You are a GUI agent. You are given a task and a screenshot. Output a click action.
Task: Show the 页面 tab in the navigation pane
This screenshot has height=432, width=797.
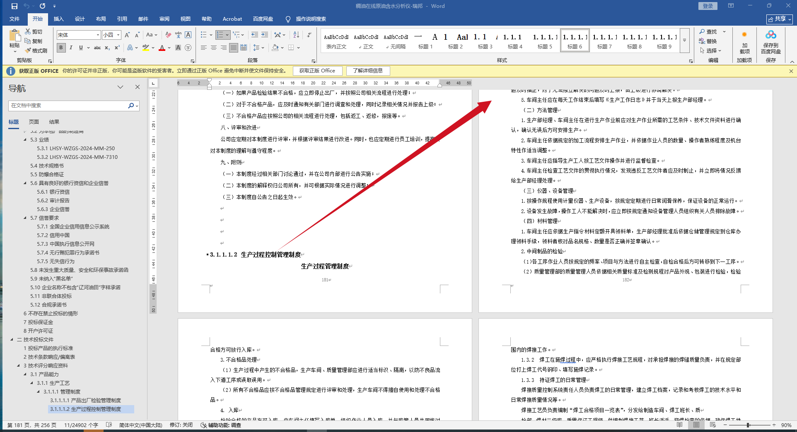click(34, 122)
